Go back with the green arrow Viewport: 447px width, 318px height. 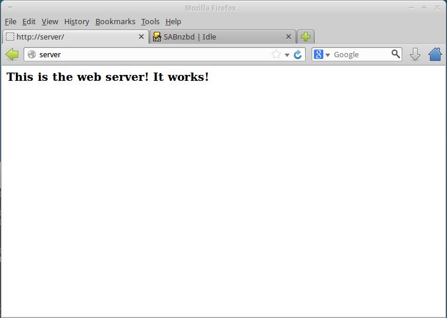tap(12, 54)
